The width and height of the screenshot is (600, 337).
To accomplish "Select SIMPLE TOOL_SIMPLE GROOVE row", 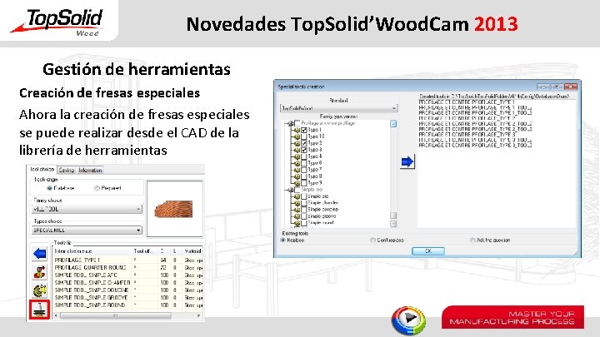I will tap(127, 298).
